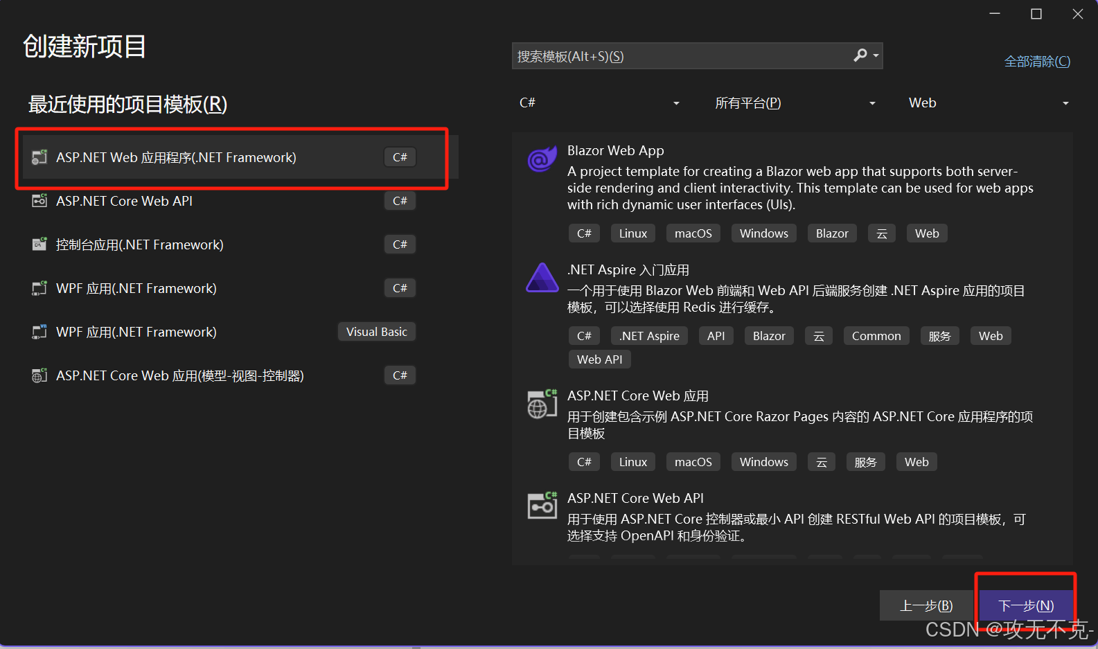Click the macOS tag under ASP.NET Core Web 应用
The image size is (1098, 649).
693,462
